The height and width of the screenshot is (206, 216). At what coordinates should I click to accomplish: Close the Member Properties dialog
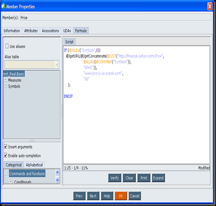tap(210, 7)
